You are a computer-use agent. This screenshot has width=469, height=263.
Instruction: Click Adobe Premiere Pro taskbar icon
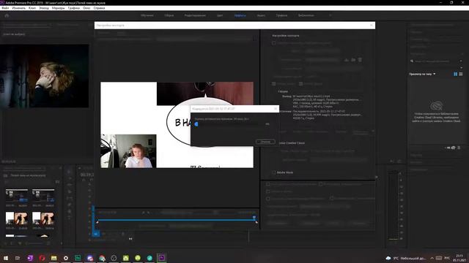[161, 258]
